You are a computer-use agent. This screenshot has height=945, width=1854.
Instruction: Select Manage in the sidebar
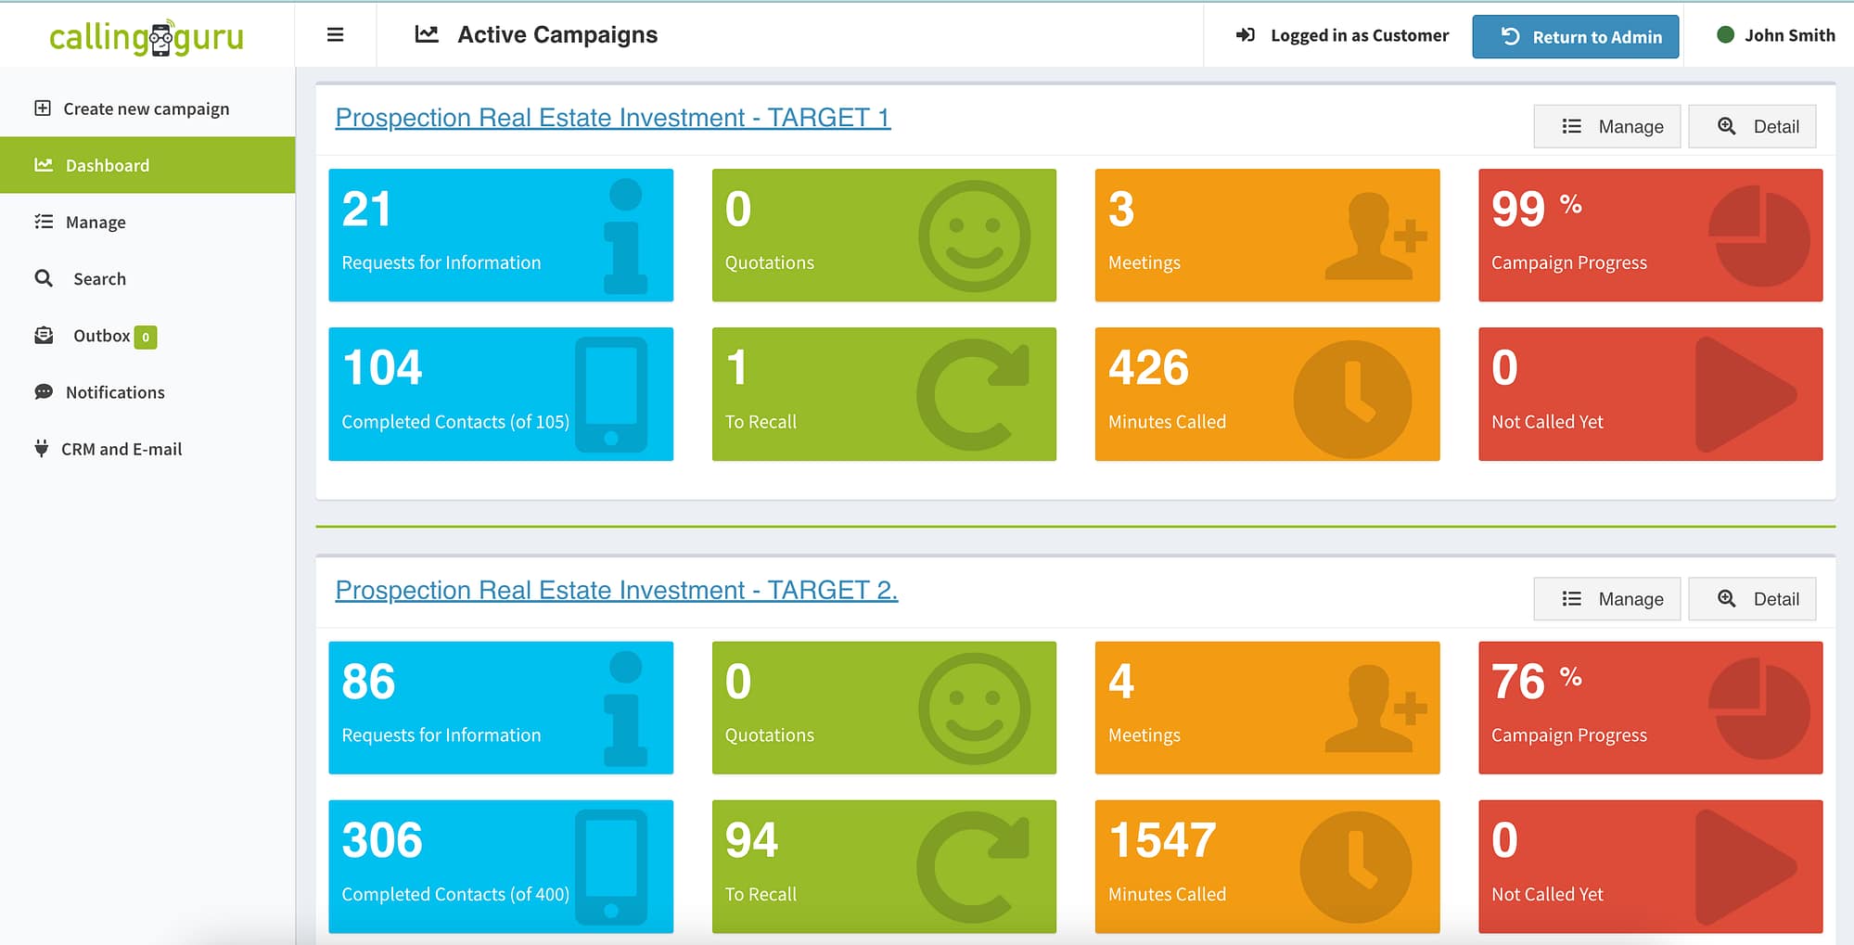click(96, 223)
